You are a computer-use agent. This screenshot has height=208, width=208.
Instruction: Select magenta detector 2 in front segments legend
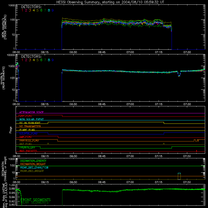tap(26, 10)
